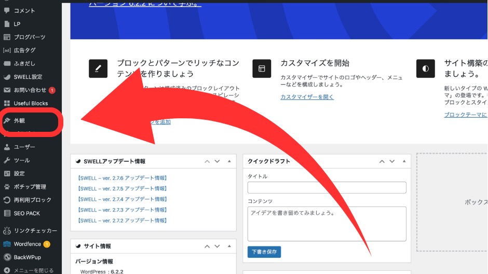
Task: Click the ブログパーツ grid icon
Action: 7,37
